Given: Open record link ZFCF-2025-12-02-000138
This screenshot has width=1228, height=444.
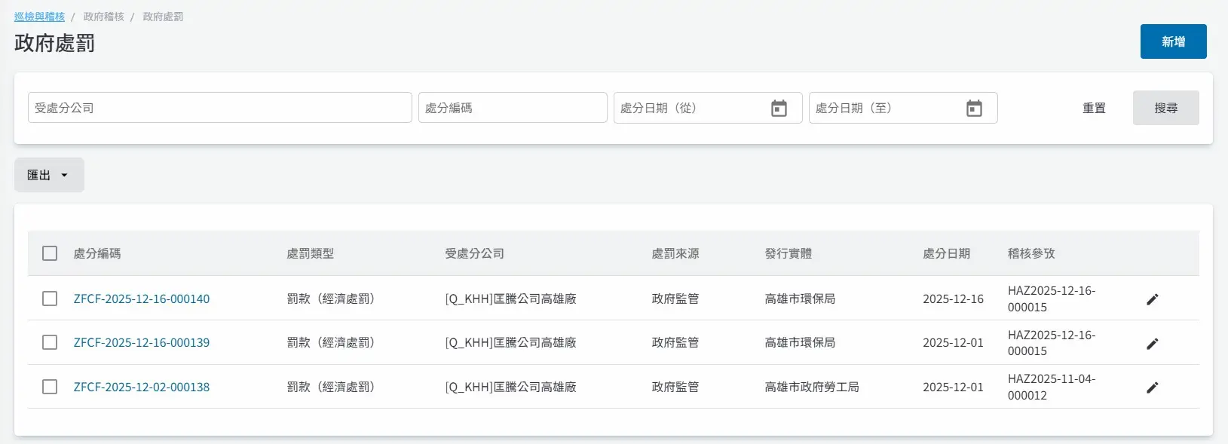Looking at the screenshot, I should pyautogui.click(x=142, y=387).
